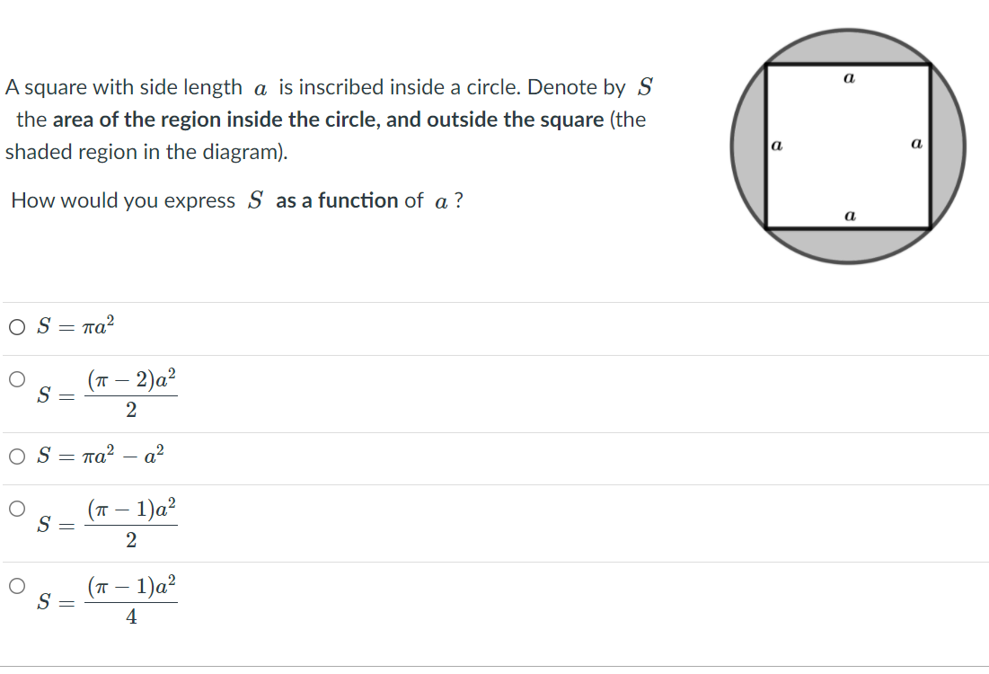Click the label 'a' on top of the square
The width and height of the screenshot is (989, 674).
click(848, 79)
